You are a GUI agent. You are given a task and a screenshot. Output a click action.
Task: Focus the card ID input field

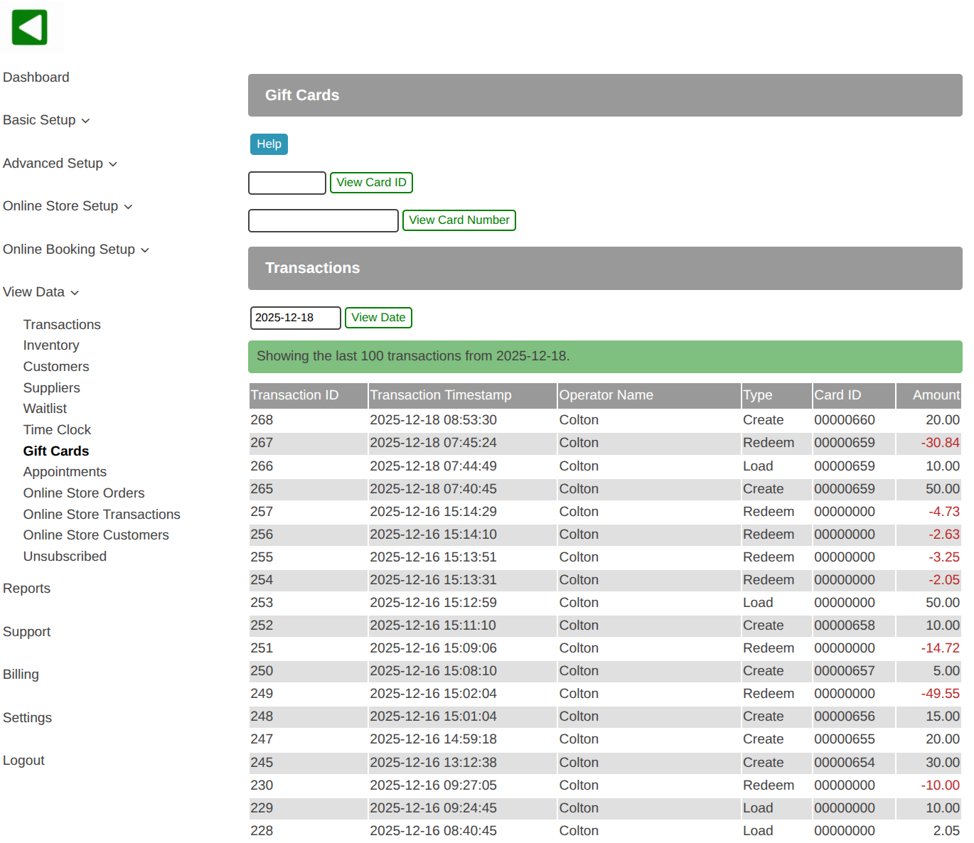pyautogui.click(x=287, y=183)
